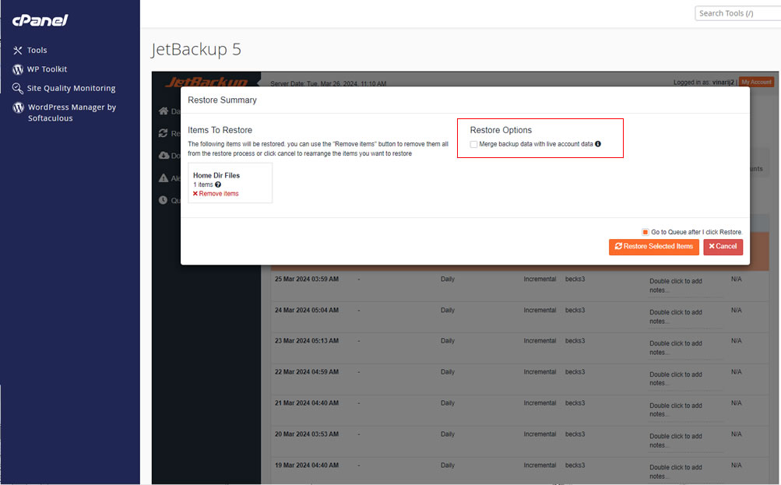
Task: Click Remove items under Home Dir Files
Action: [x=216, y=194]
